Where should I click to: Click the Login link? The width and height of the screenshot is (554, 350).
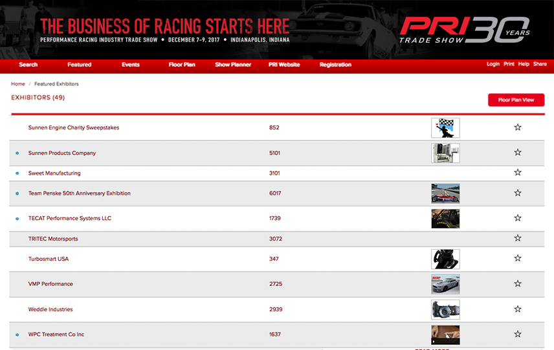[x=493, y=64]
